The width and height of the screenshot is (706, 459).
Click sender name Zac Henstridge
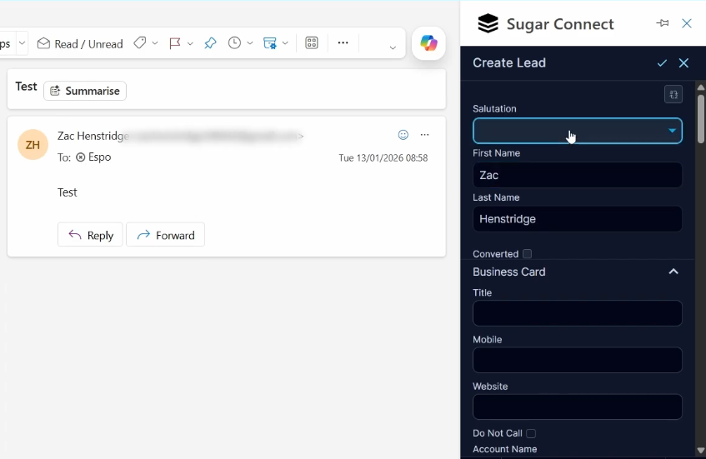[93, 136]
